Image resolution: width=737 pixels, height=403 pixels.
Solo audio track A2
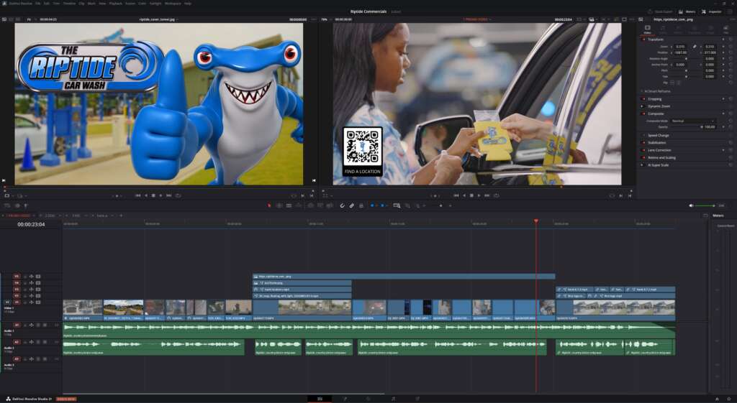(x=38, y=342)
